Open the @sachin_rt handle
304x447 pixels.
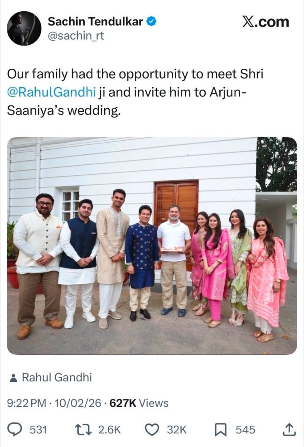click(76, 36)
